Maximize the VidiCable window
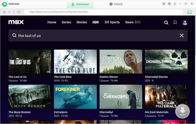Screen dimensions: 196x124 pos(186,4)
